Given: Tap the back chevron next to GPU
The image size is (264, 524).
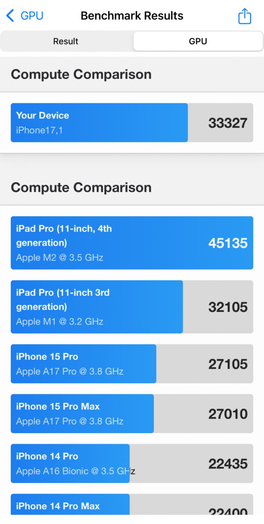Looking at the screenshot, I should (x=9, y=15).
